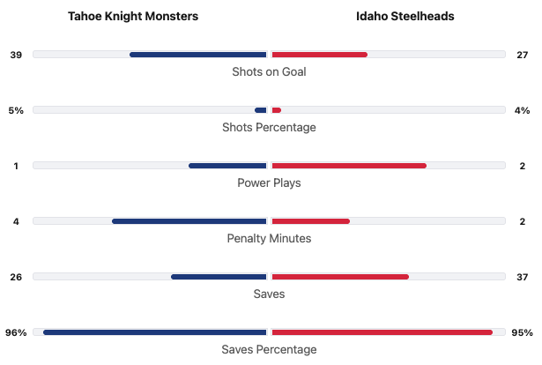Click the blue Shots on Goal bar
Screen dimensions: 542x365
click(197, 55)
